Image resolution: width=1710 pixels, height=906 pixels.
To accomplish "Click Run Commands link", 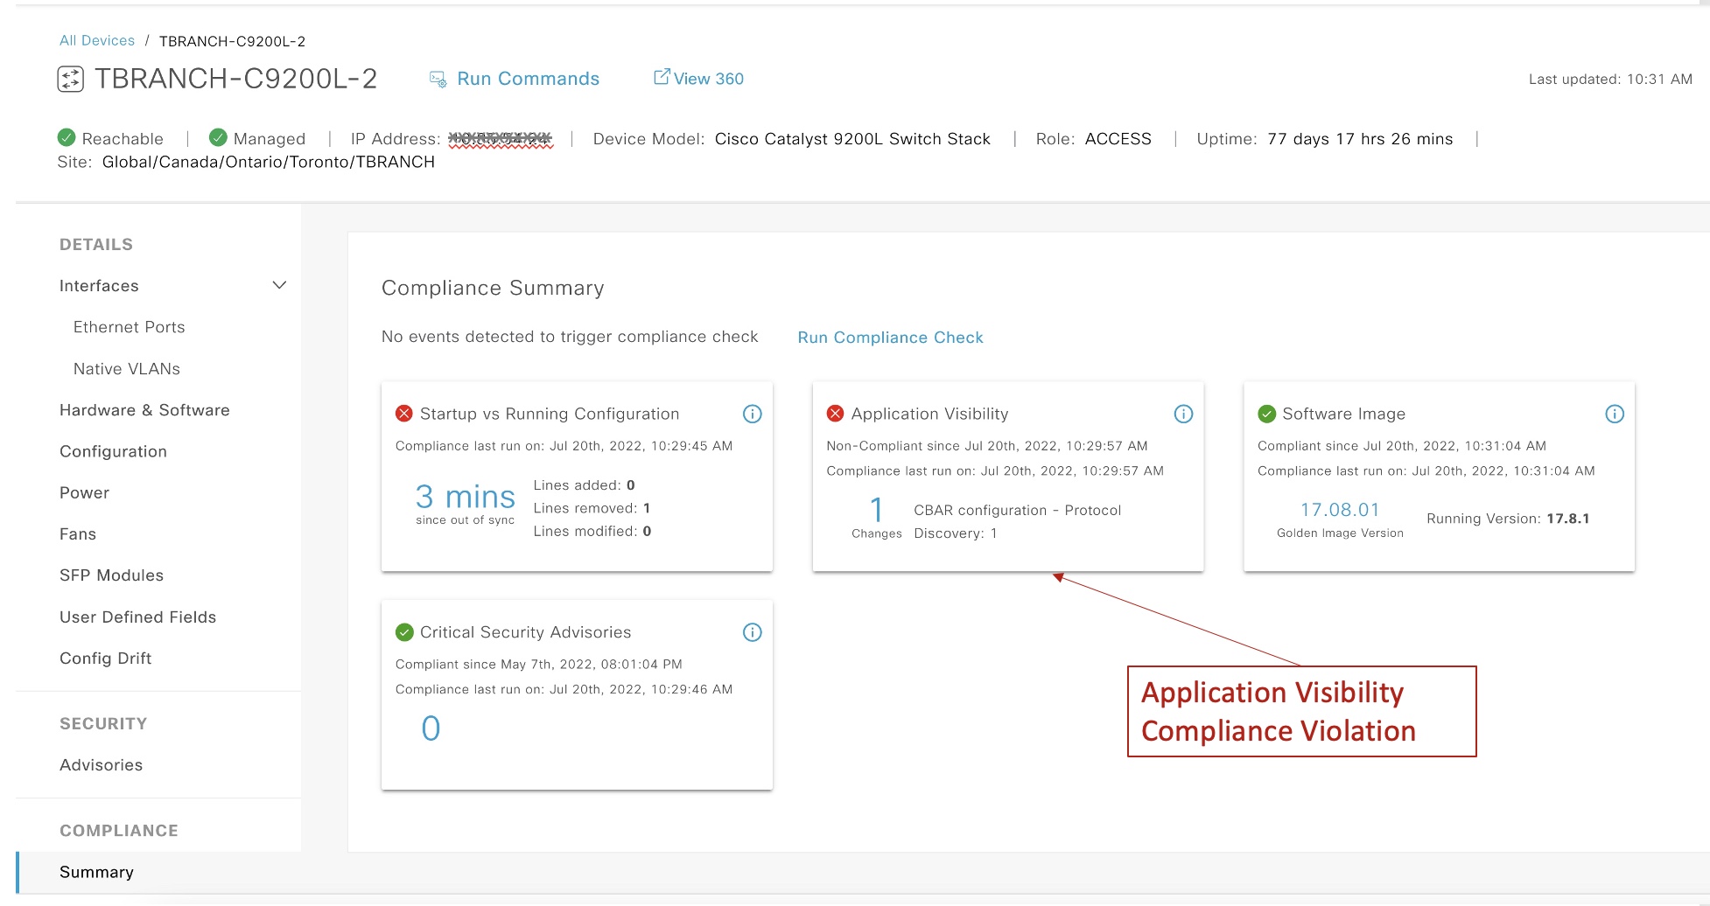I will [528, 79].
